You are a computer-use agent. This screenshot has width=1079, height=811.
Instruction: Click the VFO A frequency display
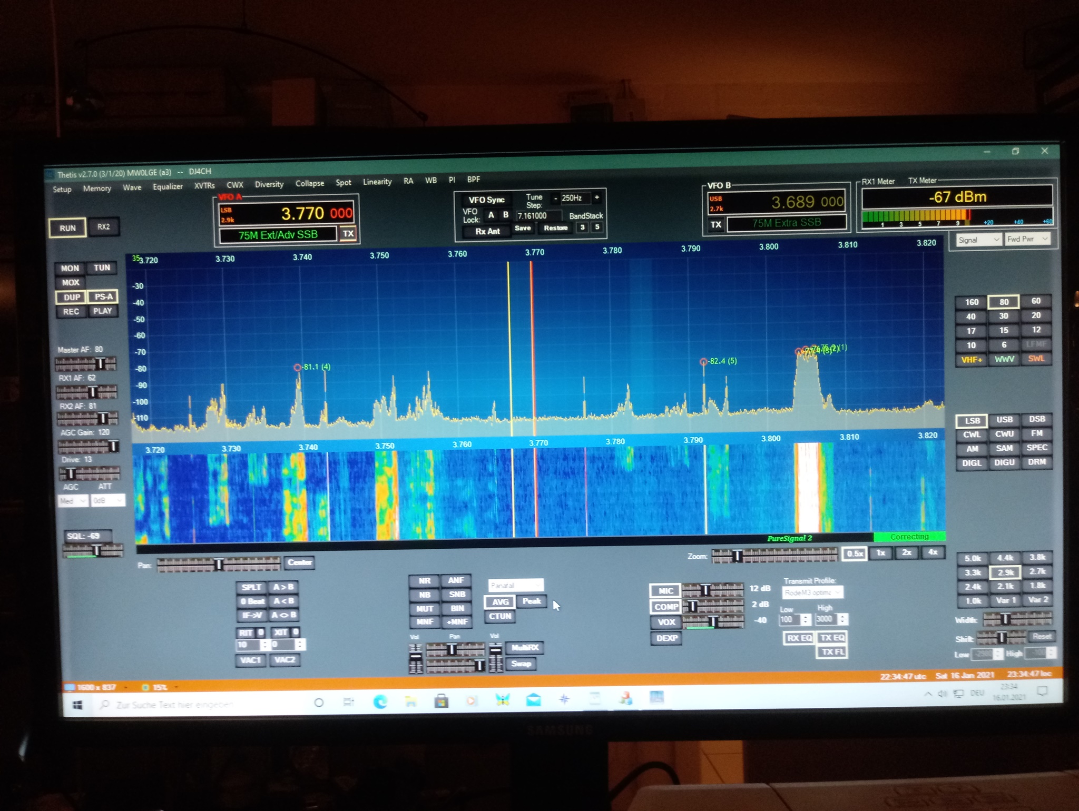point(316,213)
